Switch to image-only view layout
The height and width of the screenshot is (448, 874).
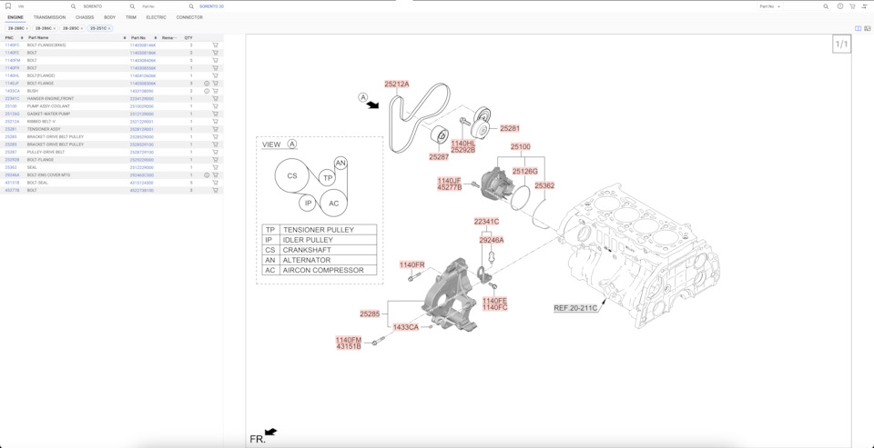click(868, 28)
